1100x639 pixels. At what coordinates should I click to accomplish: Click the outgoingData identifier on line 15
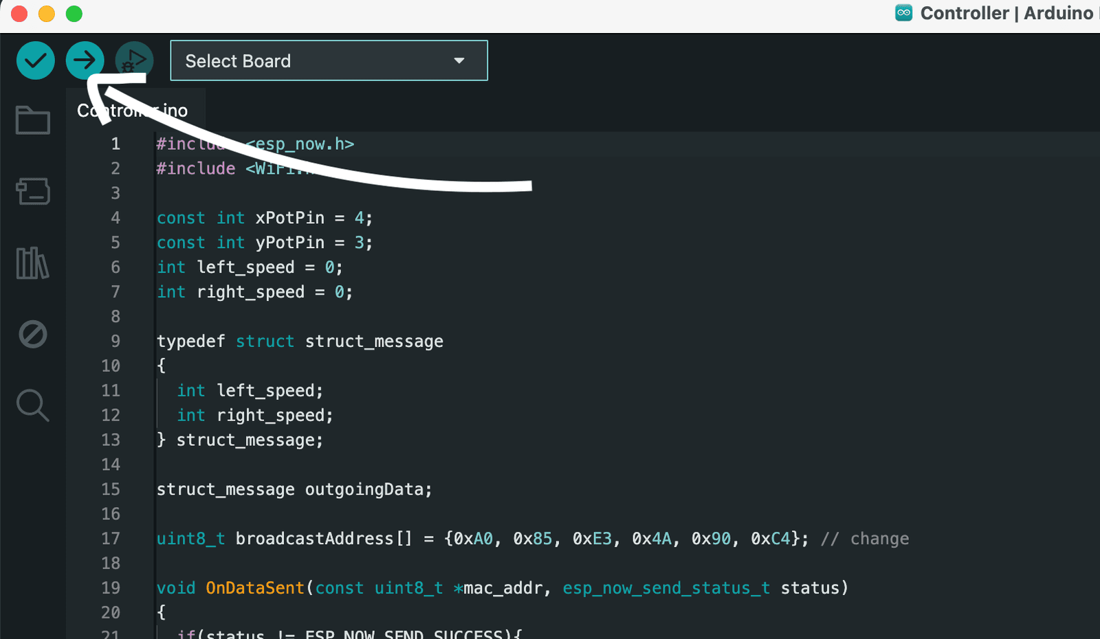[364, 489]
